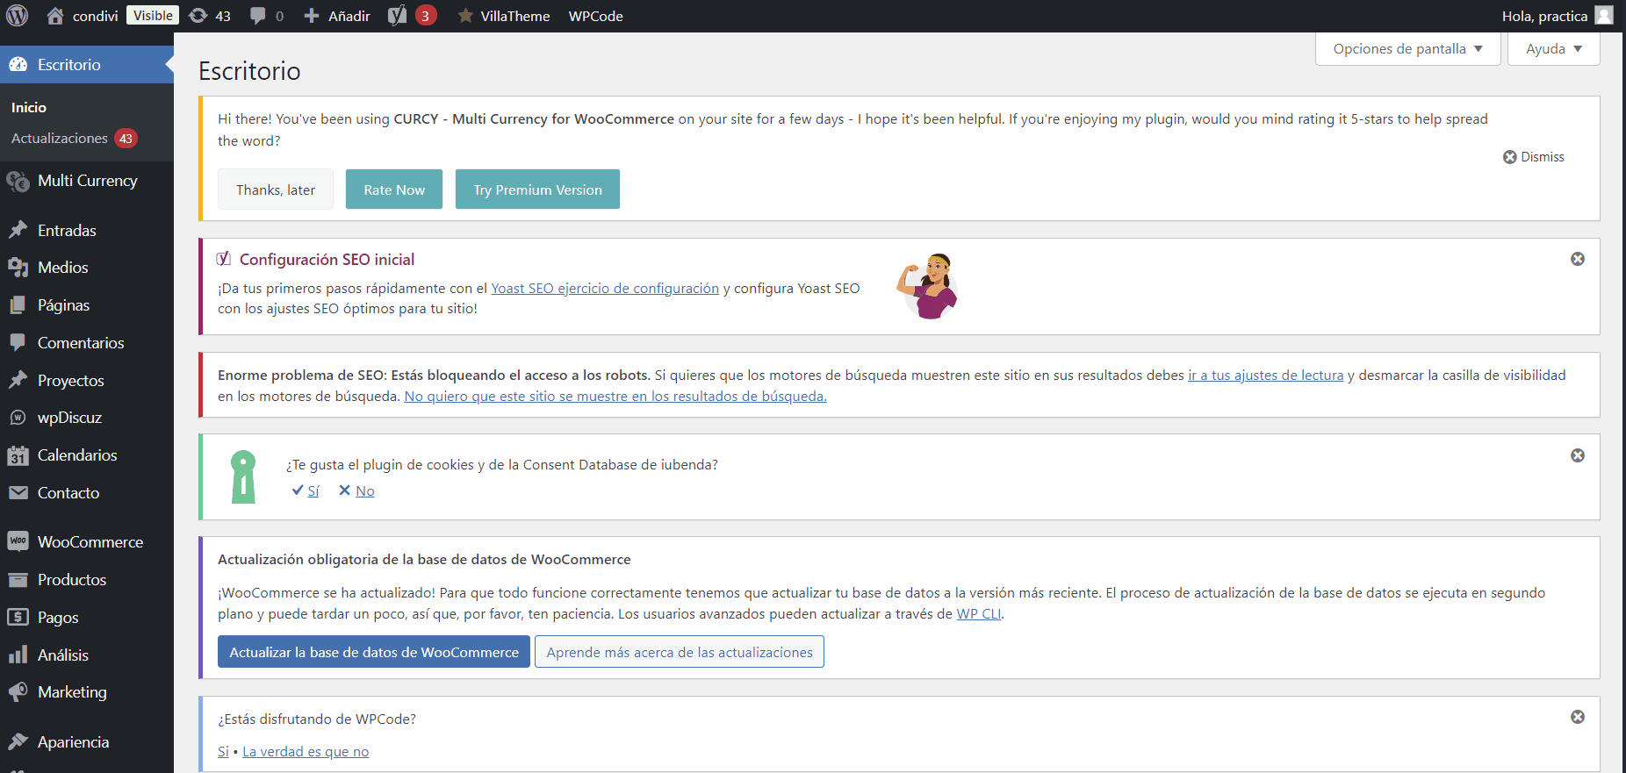Dismiss the Yoast SEO configuration notice
Viewport: 1626px width, 773px height.
(1578, 259)
